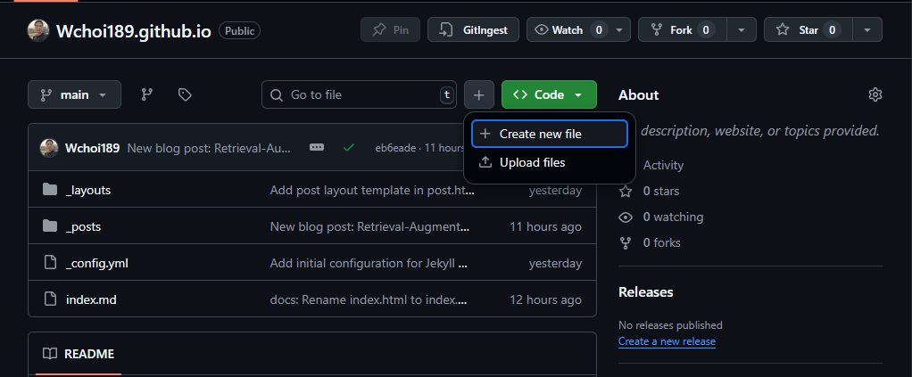The image size is (912, 377).
Task: Expand the Watch notification options dropdown arrow
Action: click(x=619, y=29)
